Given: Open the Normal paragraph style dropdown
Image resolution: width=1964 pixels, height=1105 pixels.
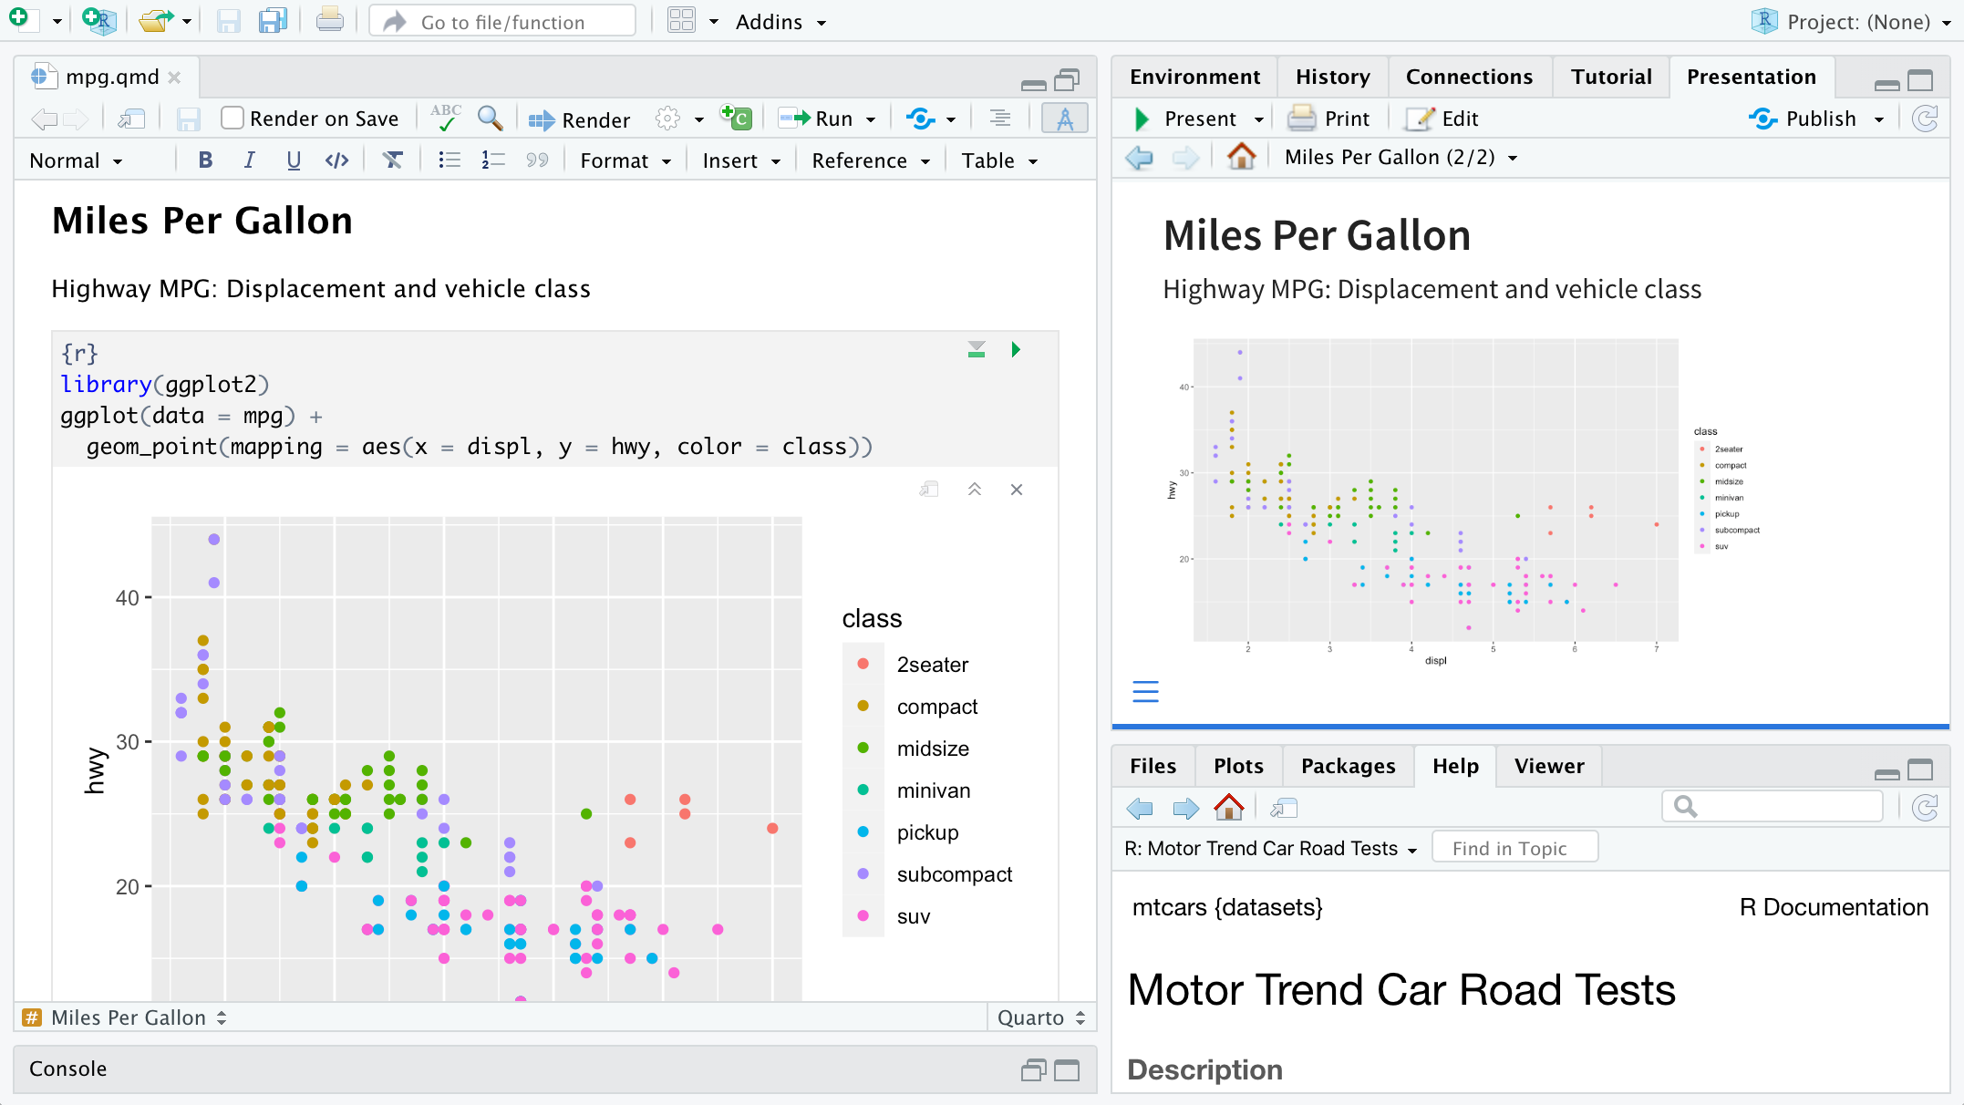Looking at the screenshot, I should click(77, 160).
